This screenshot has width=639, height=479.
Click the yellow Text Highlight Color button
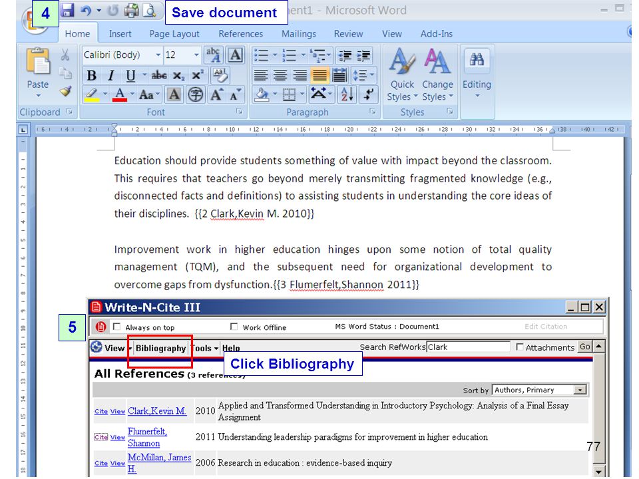pos(92,94)
